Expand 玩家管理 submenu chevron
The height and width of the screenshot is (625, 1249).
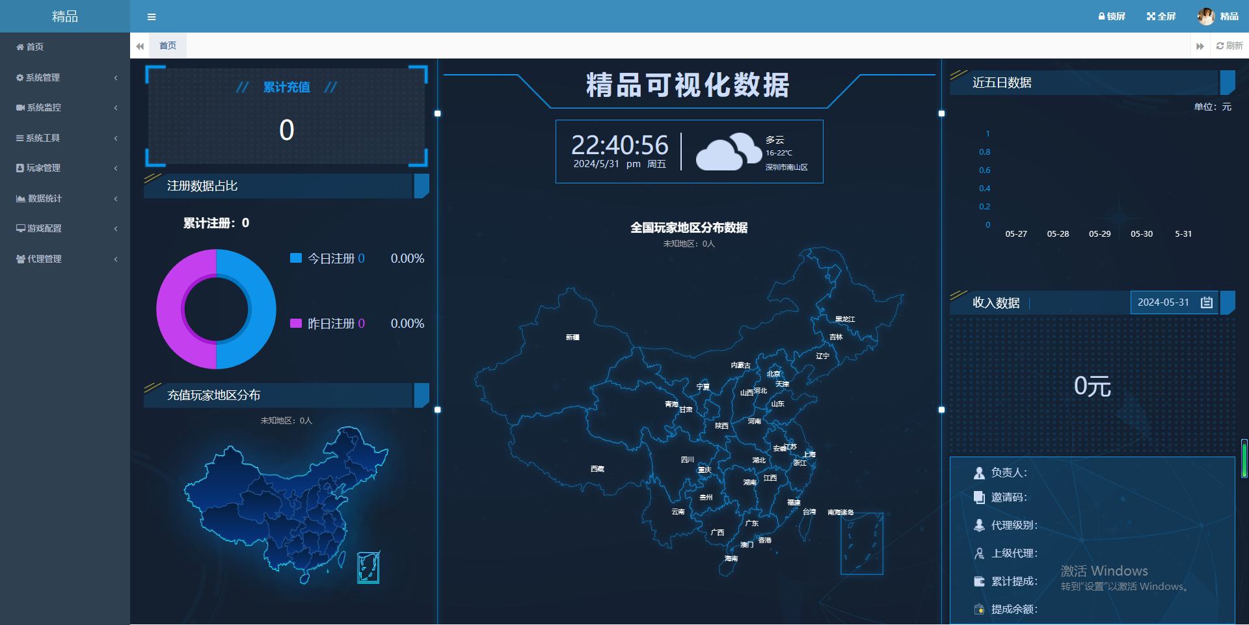coord(116,168)
